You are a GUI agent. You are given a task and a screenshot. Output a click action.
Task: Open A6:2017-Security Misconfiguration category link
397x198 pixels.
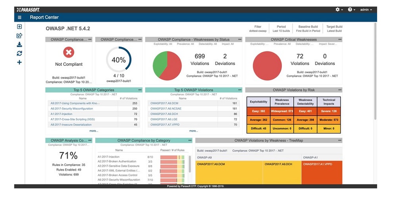71,109
